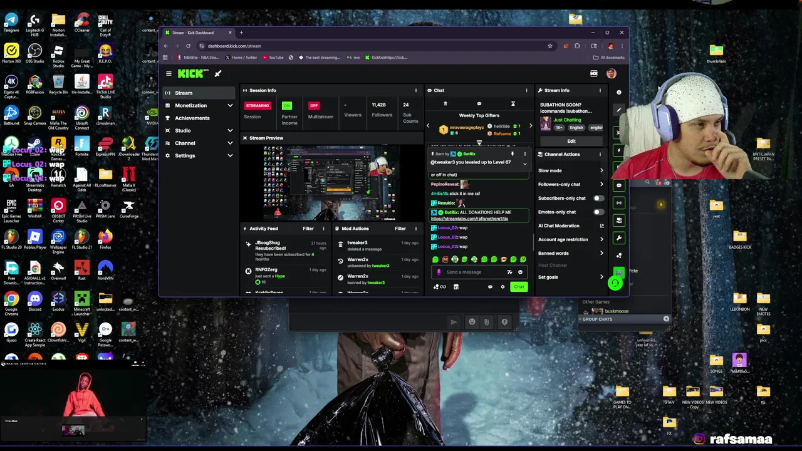Open the Kick sidebar hamburger menu
Image resolution: width=802 pixels, height=451 pixels.
[x=169, y=74]
